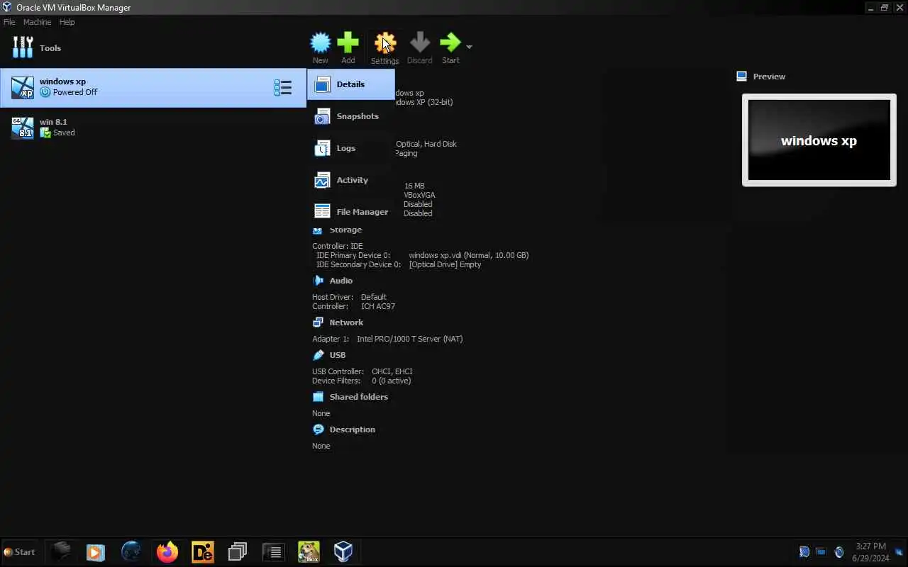The height and width of the screenshot is (567, 908).
Task: Choose Logs from the popup menu
Action: click(x=351, y=148)
